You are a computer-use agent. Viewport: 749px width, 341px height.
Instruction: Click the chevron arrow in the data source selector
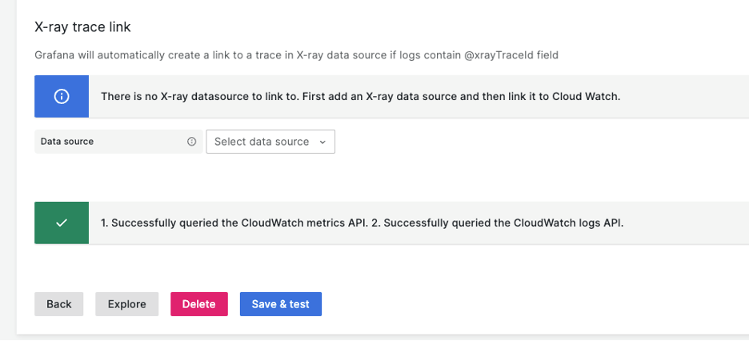point(322,142)
